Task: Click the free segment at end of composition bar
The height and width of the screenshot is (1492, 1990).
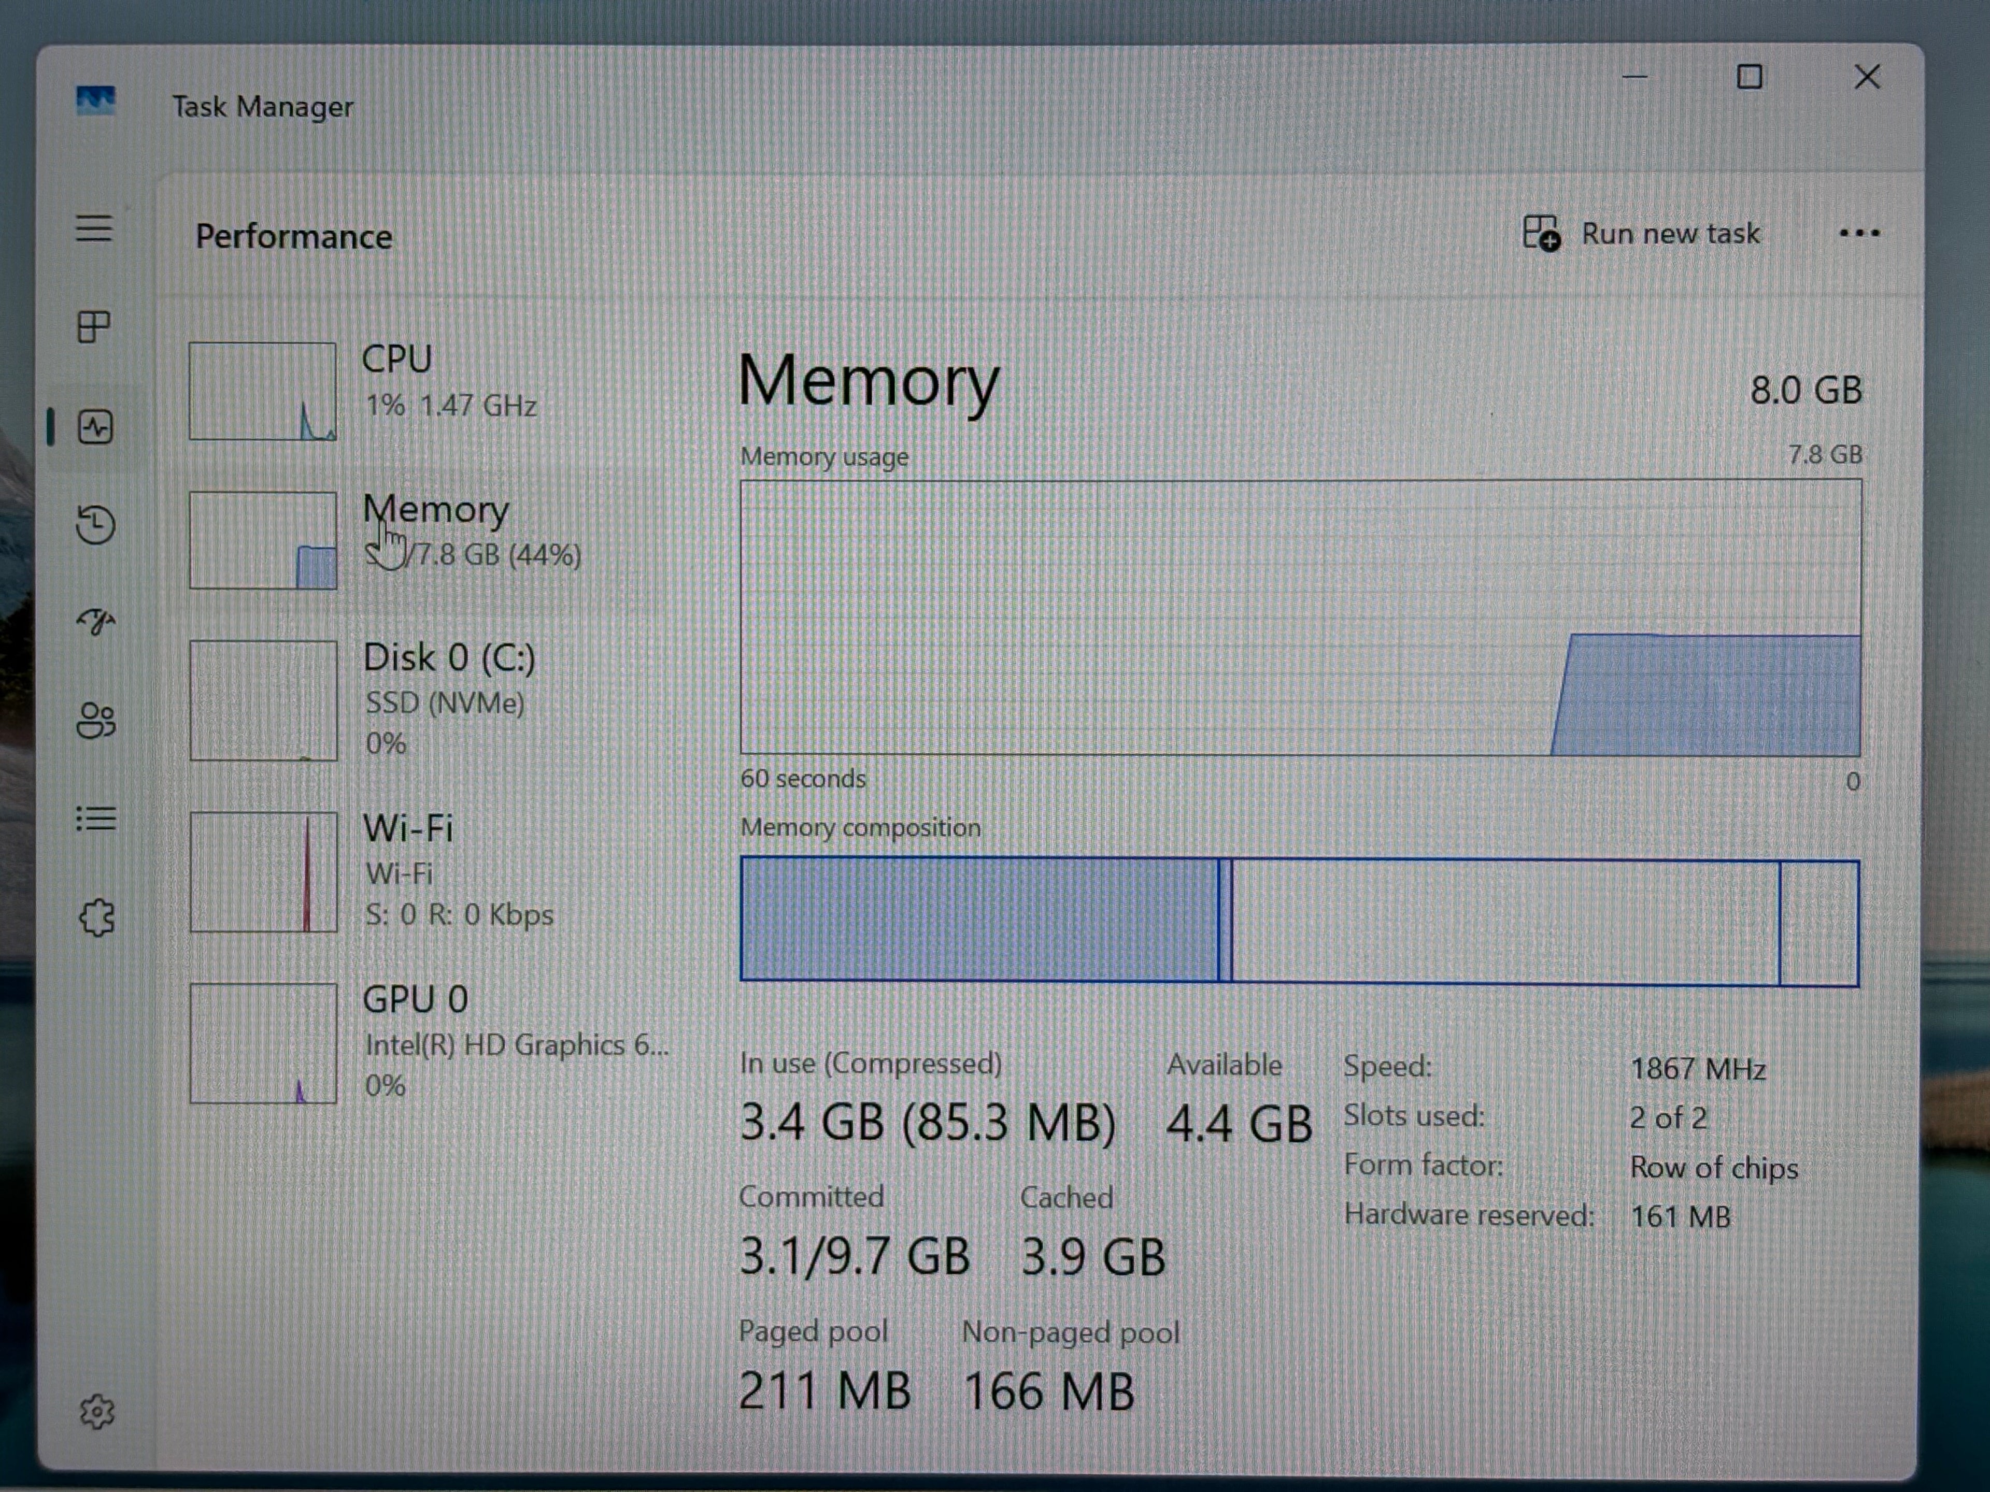Action: coord(1819,925)
